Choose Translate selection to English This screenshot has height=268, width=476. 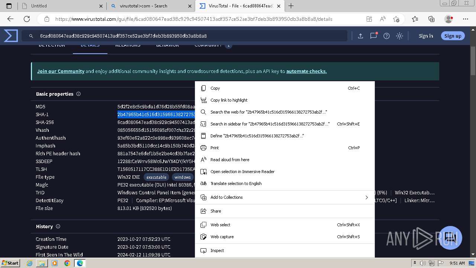coord(284,184)
